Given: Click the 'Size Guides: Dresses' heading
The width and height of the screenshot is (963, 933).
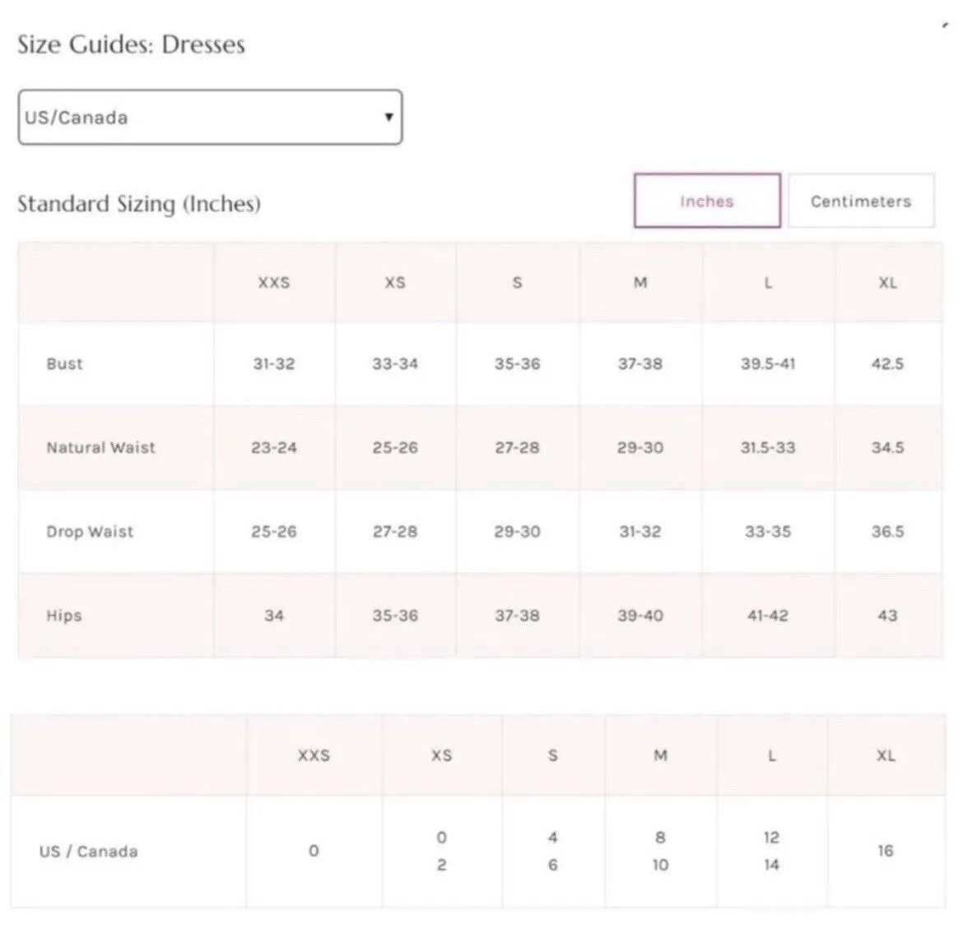Looking at the screenshot, I should pyautogui.click(x=131, y=44).
